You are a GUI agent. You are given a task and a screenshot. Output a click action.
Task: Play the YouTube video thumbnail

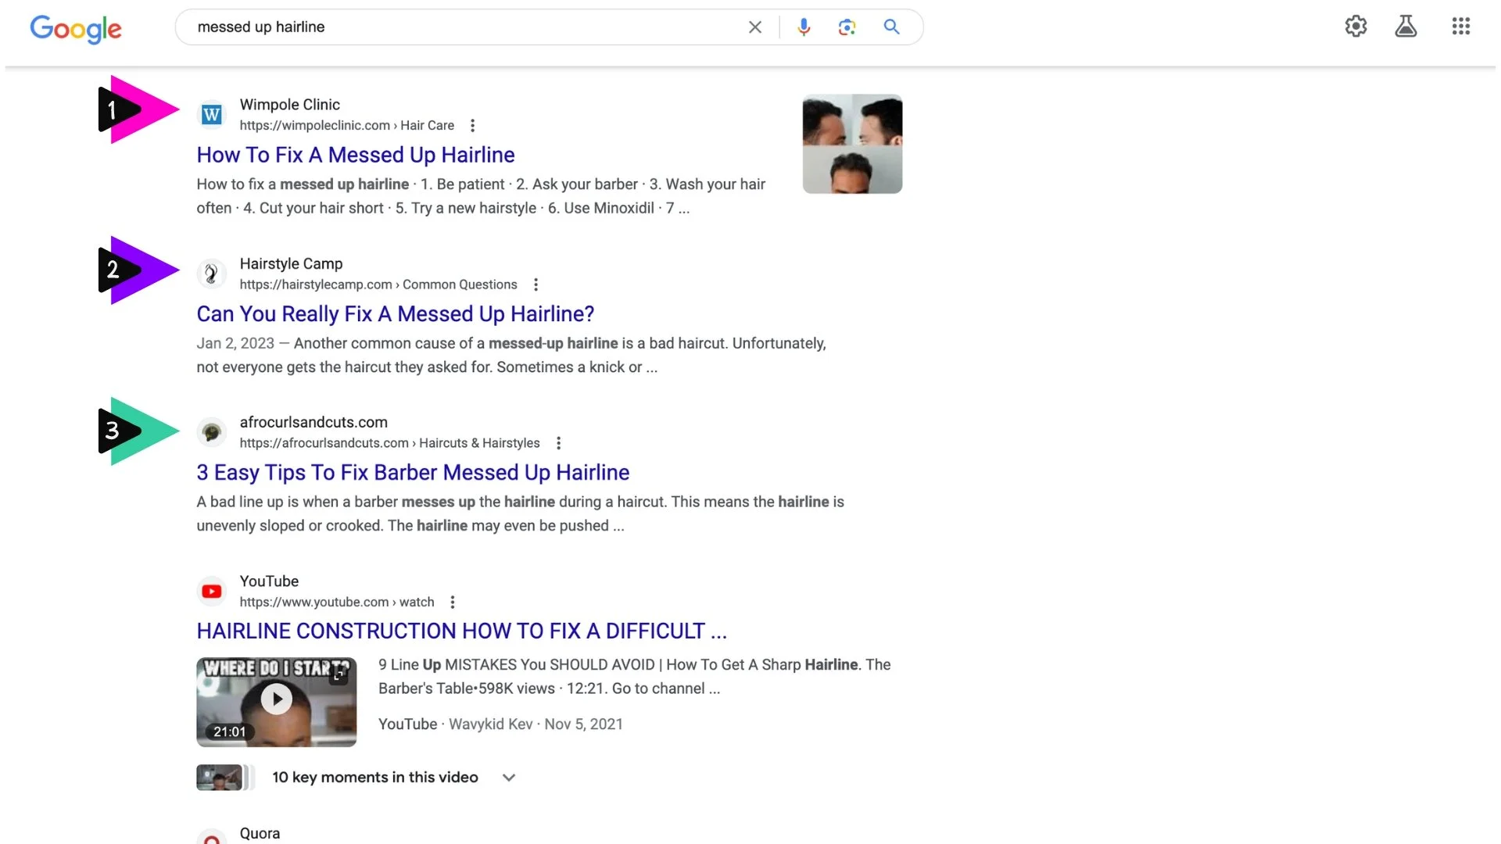click(x=276, y=699)
